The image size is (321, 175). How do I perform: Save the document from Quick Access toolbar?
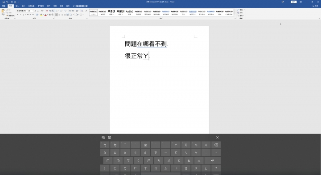click(4, 2)
